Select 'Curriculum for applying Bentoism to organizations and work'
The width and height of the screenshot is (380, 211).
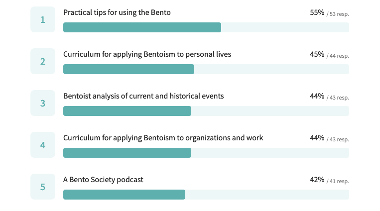click(x=163, y=138)
